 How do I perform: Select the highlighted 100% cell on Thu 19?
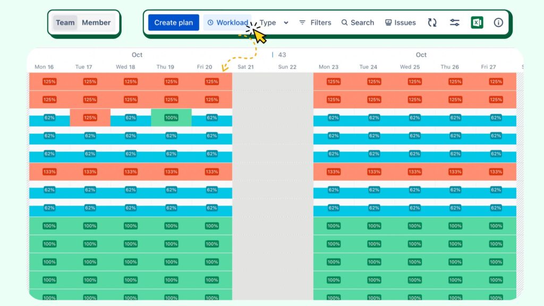point(171,117)
